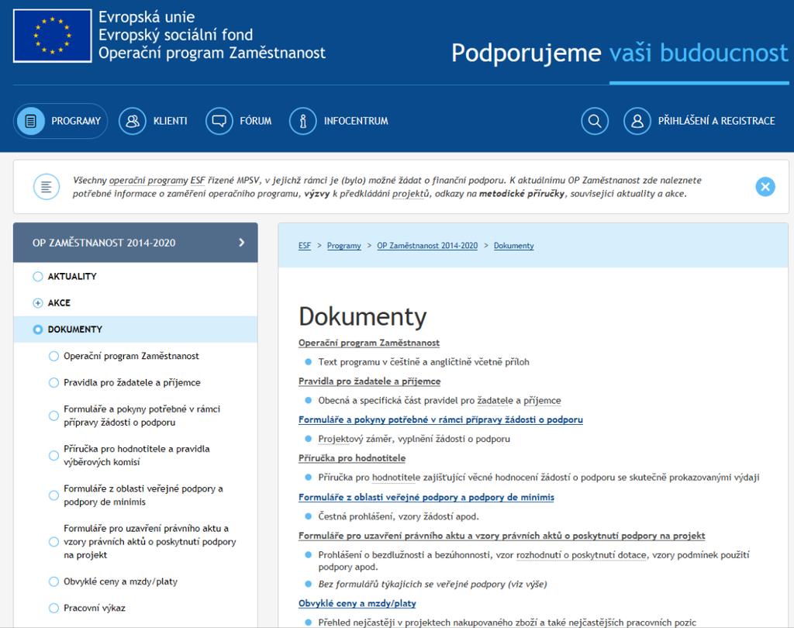
Task: Select bullet beside Příručka pro hodnotitele sidebar
Action: tap(54, 455)
